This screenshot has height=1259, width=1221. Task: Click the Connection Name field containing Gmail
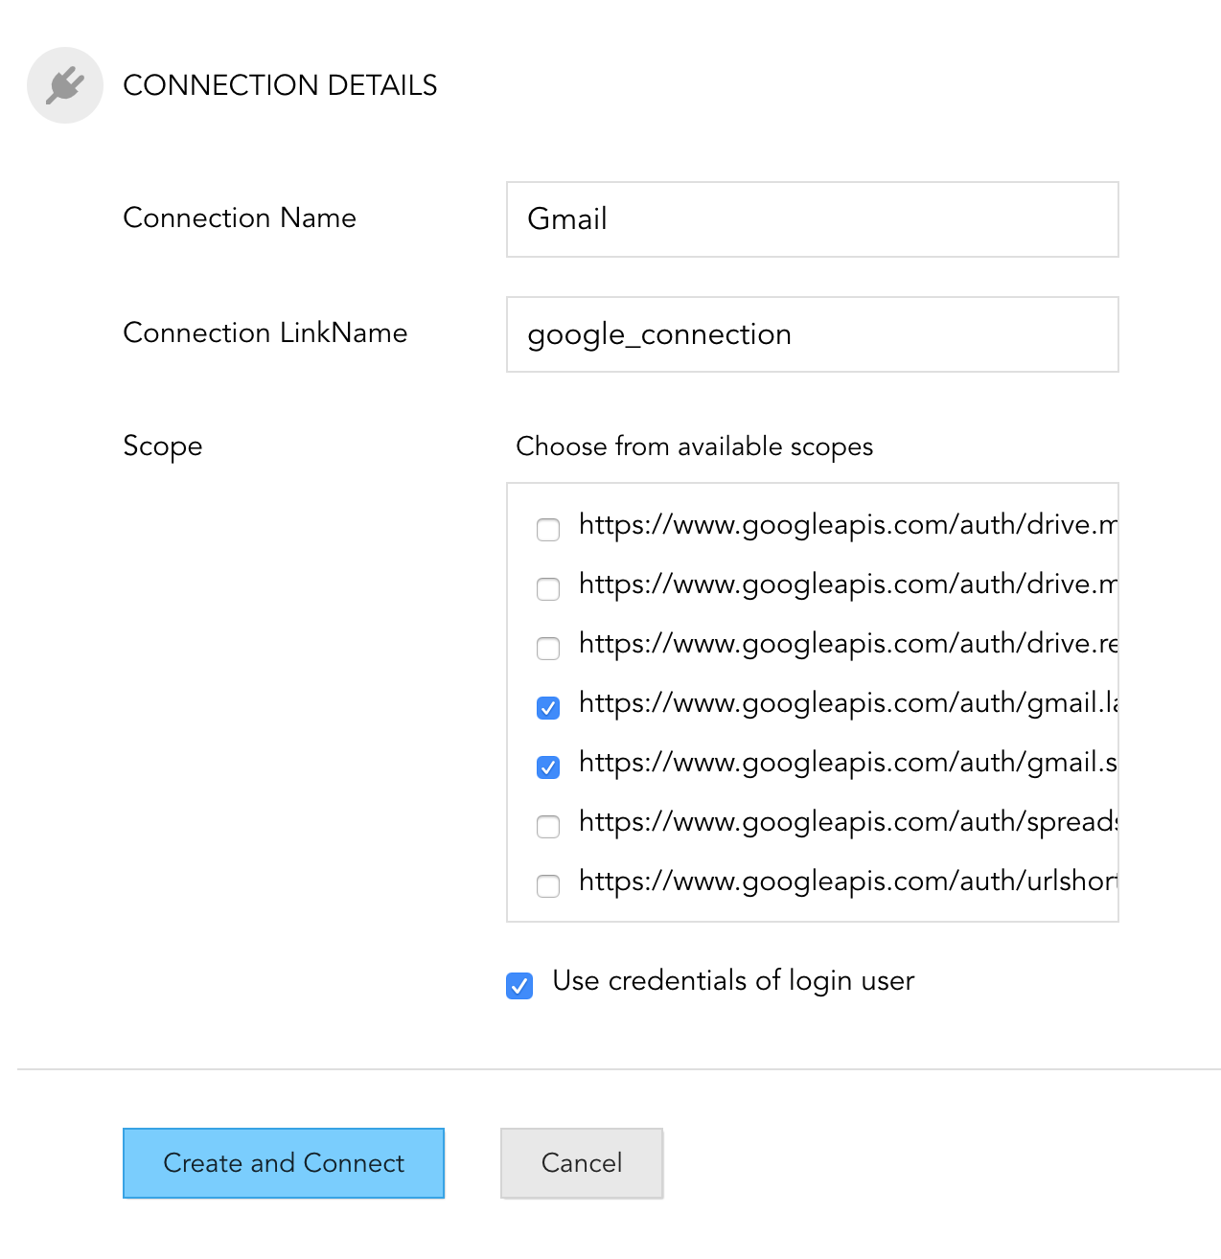pos(812,219)
